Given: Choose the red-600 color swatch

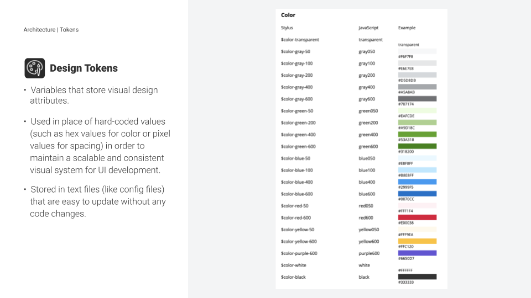Looking at the screenshot, I should point(417,217).
